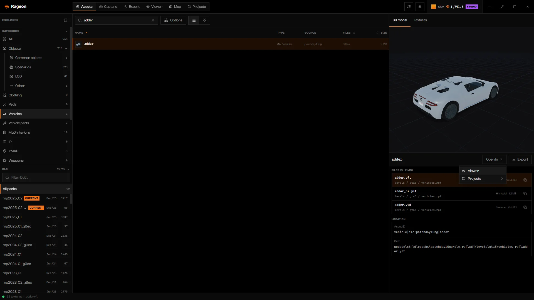The image size is (534, 300).
Task: Expand the Projects submenu arrow
Action: (502, 179)
